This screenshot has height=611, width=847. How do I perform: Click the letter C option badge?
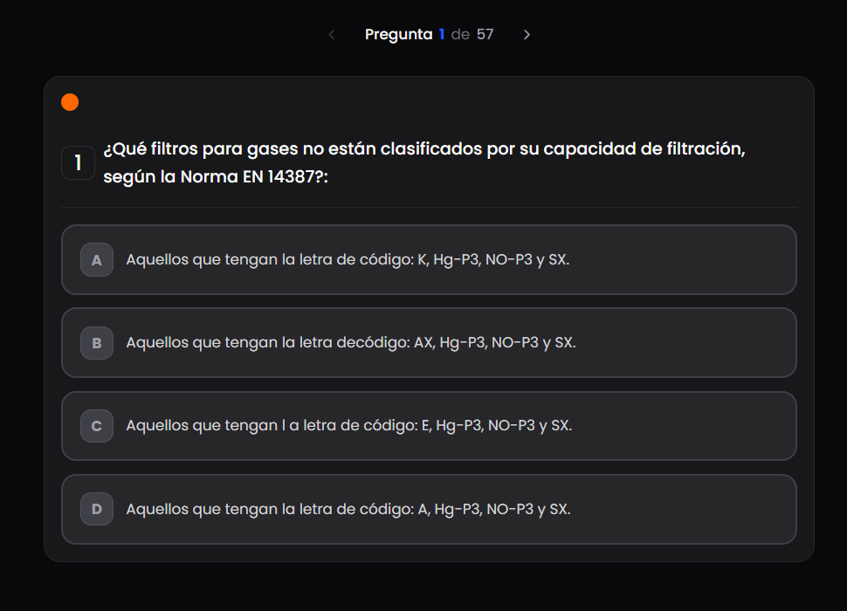coord(97,426)
